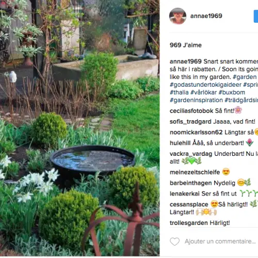Open the #godastundertokigaideer hashtag
This screenshot has height=258, width=258.
point(205,85)
